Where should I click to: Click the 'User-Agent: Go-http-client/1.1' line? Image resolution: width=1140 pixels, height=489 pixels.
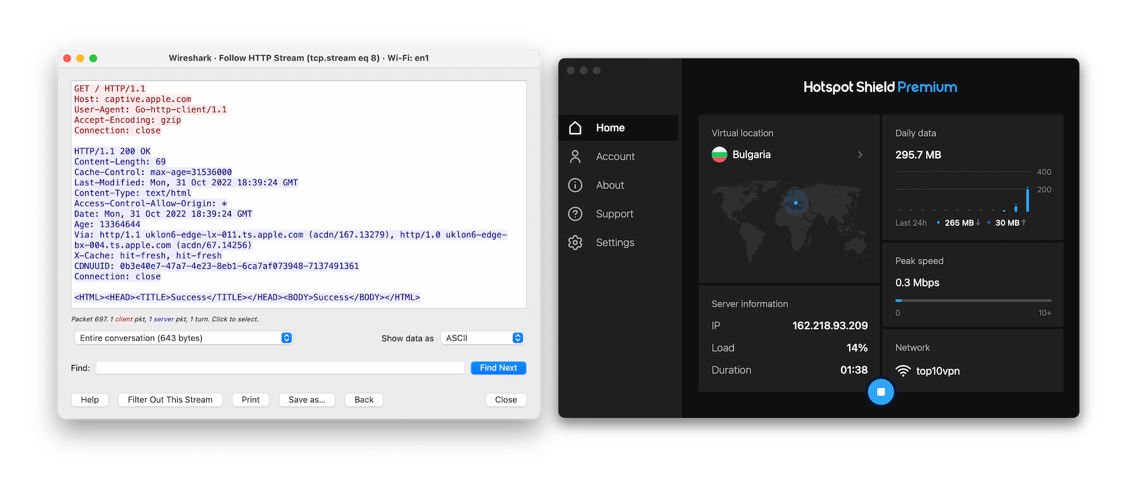click(x=150, y=109)
